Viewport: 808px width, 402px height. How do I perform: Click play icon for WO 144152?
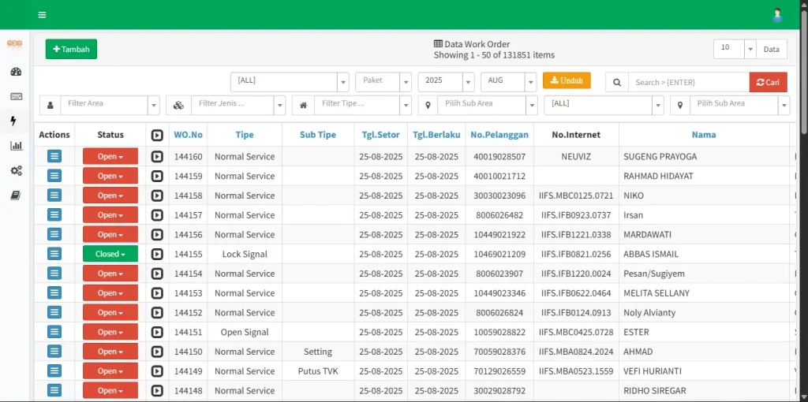pyautogui.click(x=157, y=312)
